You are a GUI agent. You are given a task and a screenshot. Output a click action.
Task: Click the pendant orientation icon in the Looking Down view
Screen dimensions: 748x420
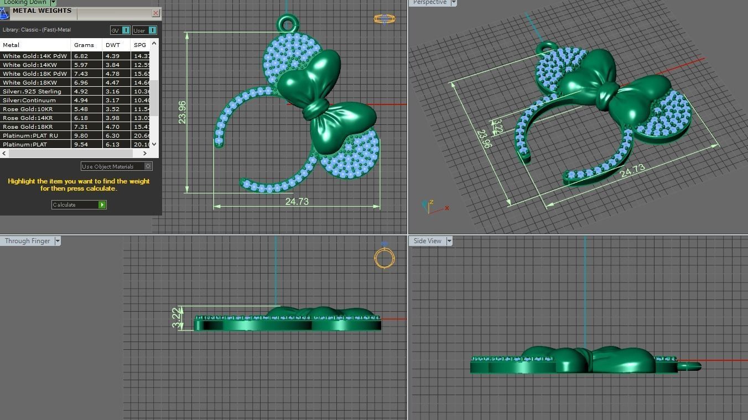coord(385,19)
